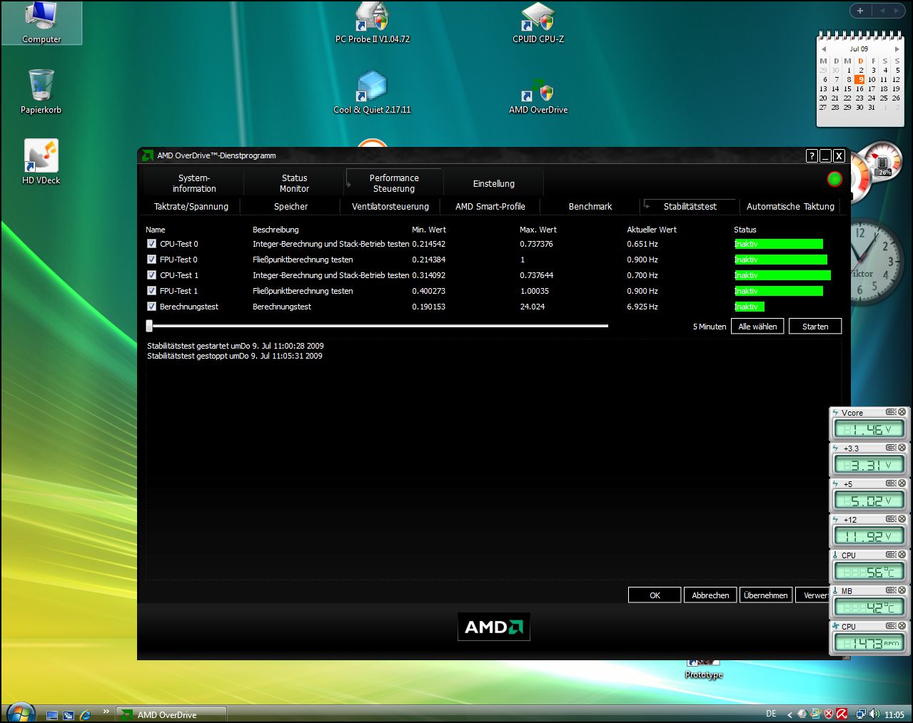
Task: Switch to AMD Smart-Profile subtab
Action: click(x=490, y=207)
